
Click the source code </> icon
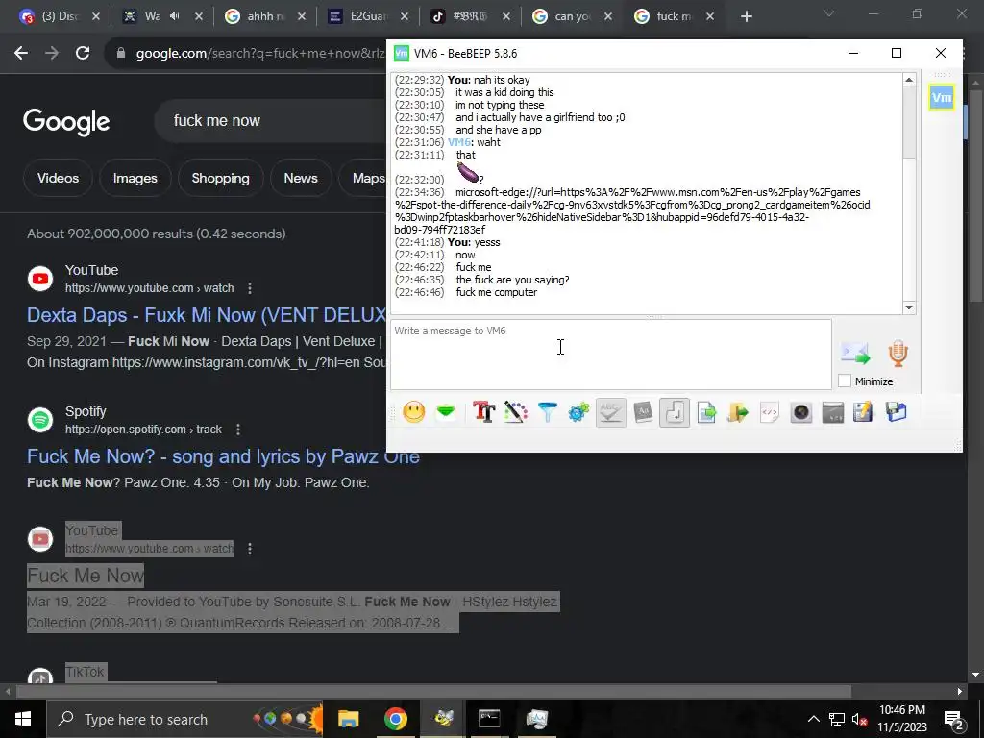(x=770, y=412)
